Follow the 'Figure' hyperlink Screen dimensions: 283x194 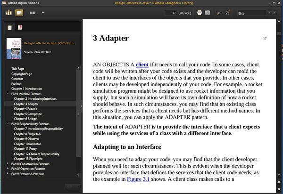(134, 179)
